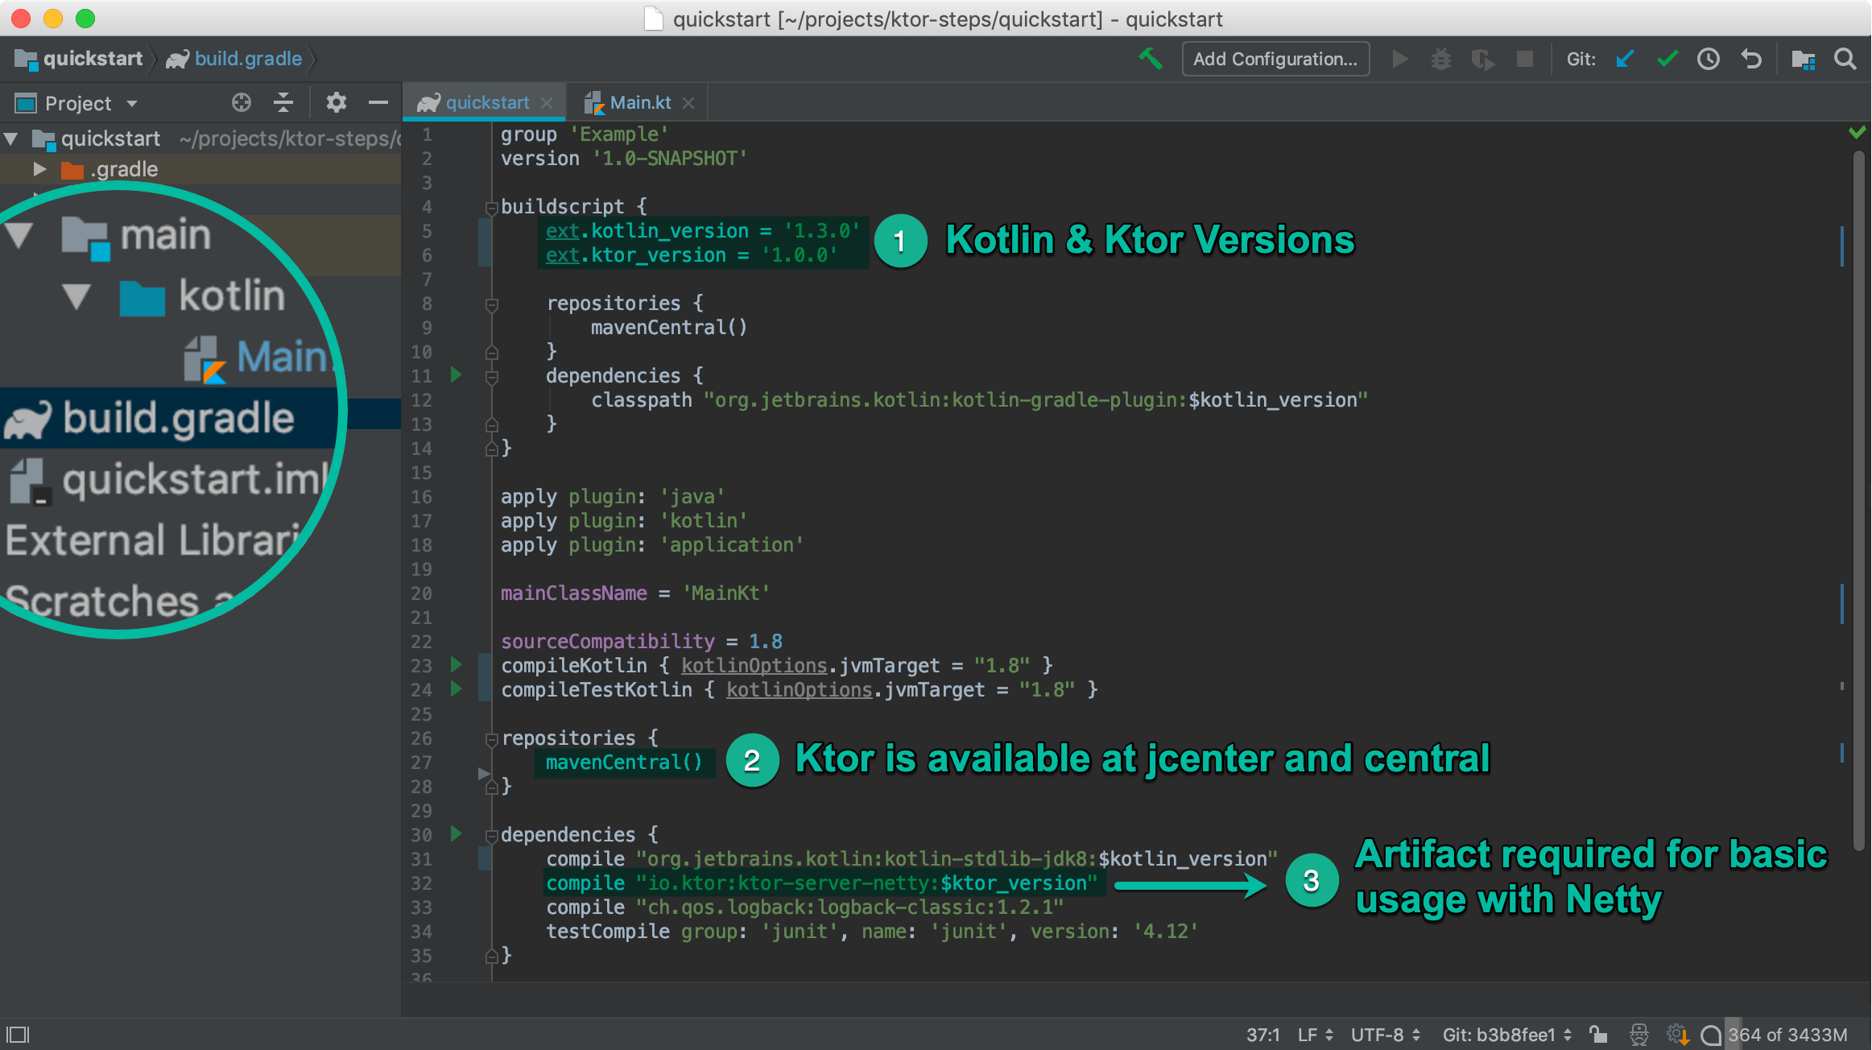Hide the Project tool window with minus icon
The image size is (1872, 1050).
tap(378, 102)
